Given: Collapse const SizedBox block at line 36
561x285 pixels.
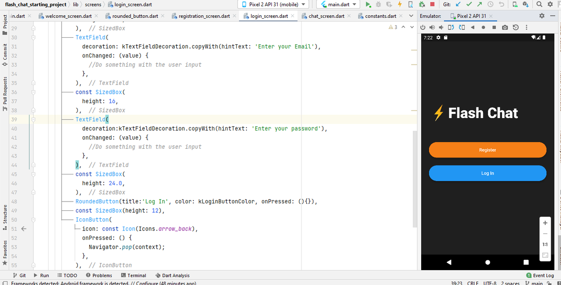Looking at the screenshot, I should 34,92.
